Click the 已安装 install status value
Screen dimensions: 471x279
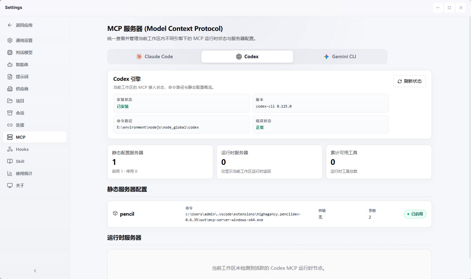point(123,107)
